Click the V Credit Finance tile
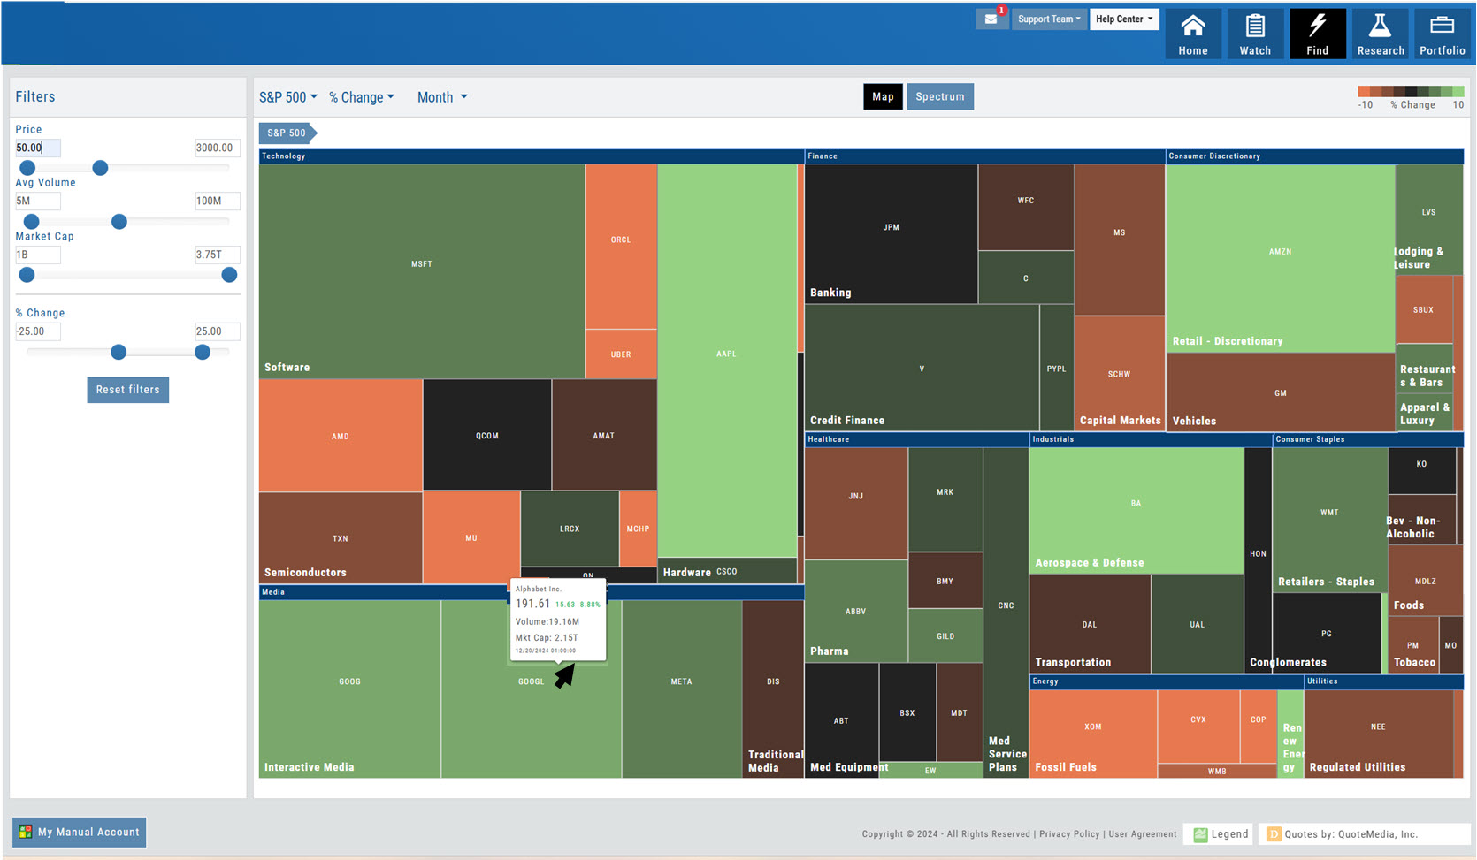This screenshot has height=860, width=1477. (922, 368)
